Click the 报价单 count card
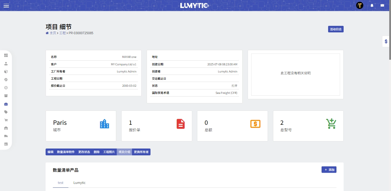Image resolution: width=391 pixels, height=191 pixels. point(156,126)
